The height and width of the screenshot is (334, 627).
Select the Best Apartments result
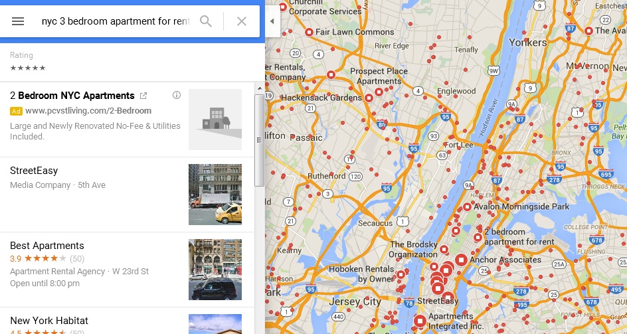click(x=127, y=270)
